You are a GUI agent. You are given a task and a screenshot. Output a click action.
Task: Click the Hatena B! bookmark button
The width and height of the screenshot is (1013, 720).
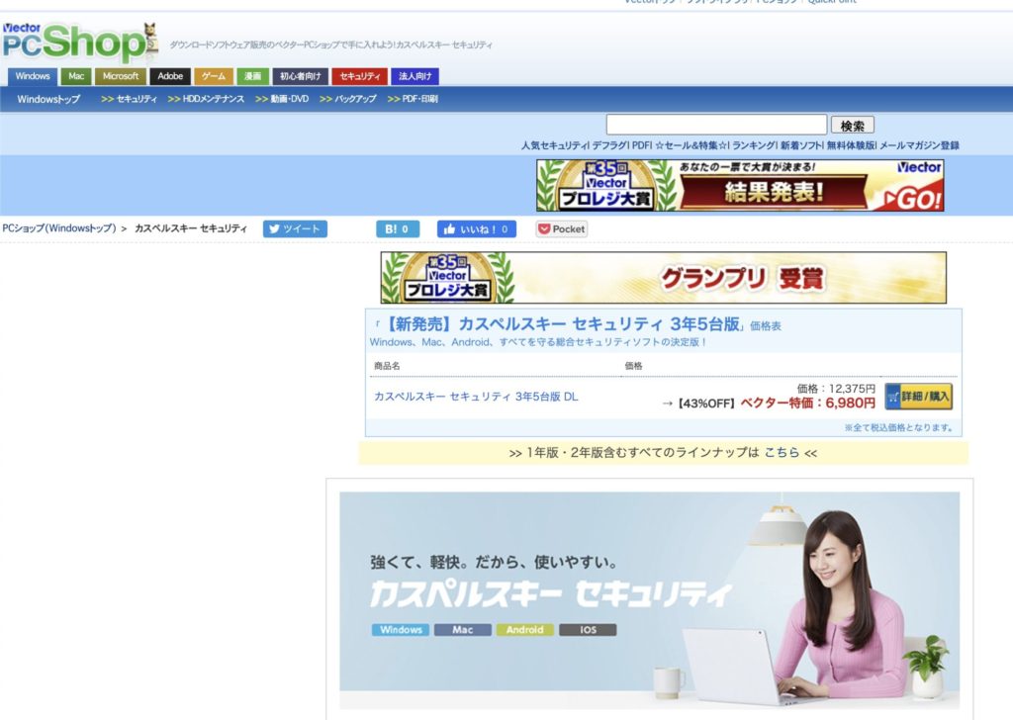coord(398,228)
